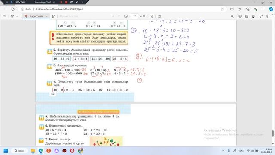Image resolution: width=275 pixels, height=155 pixels.
Task: Expand the Нарисовать pen options dropdown
Action: click(x=47, y=16)
